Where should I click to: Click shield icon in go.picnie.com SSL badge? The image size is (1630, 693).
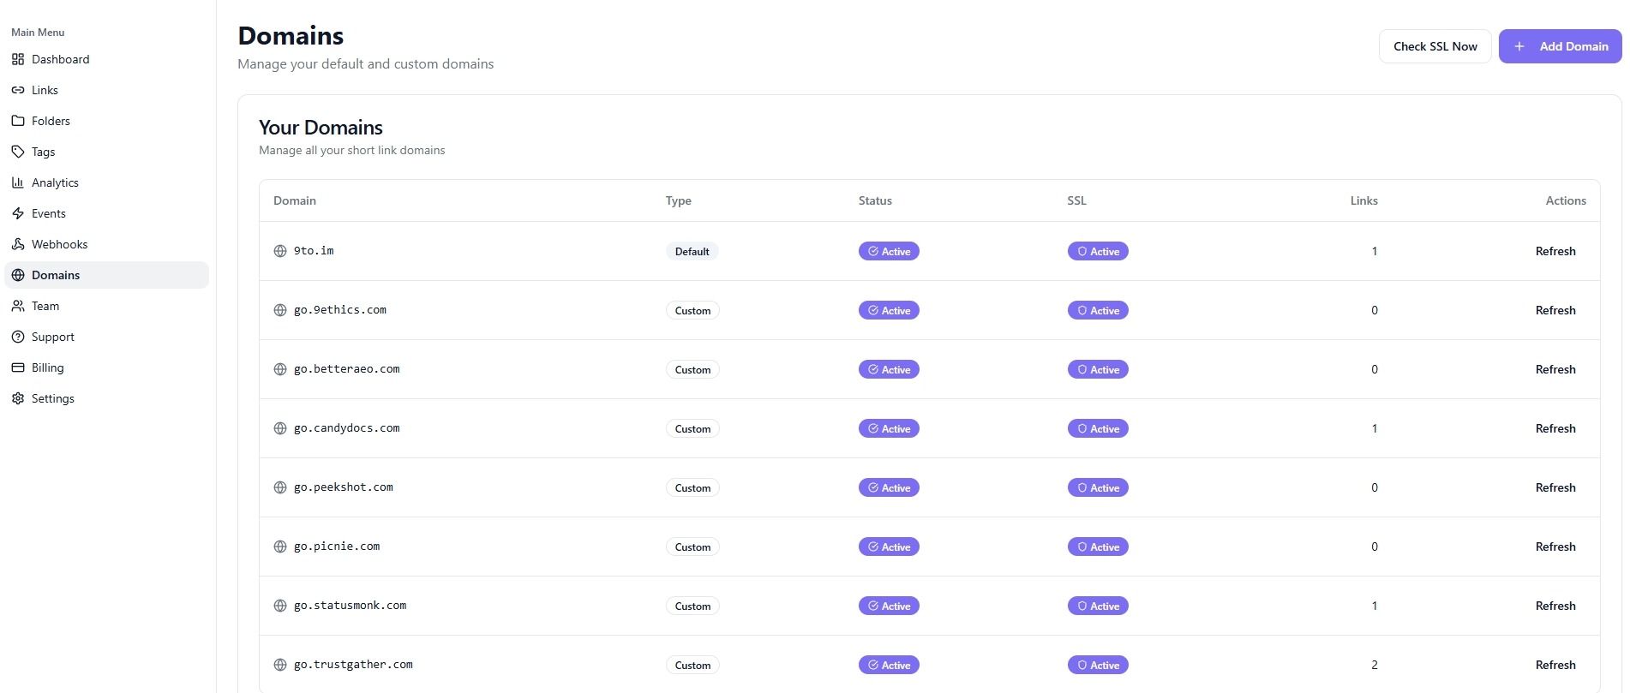[1082, 547]
